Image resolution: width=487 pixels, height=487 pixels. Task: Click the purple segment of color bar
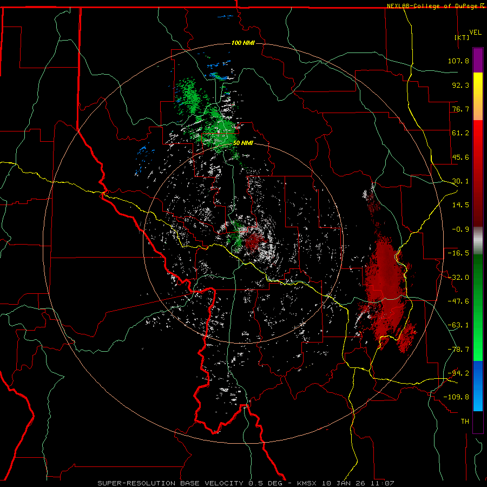click(478, 60)
